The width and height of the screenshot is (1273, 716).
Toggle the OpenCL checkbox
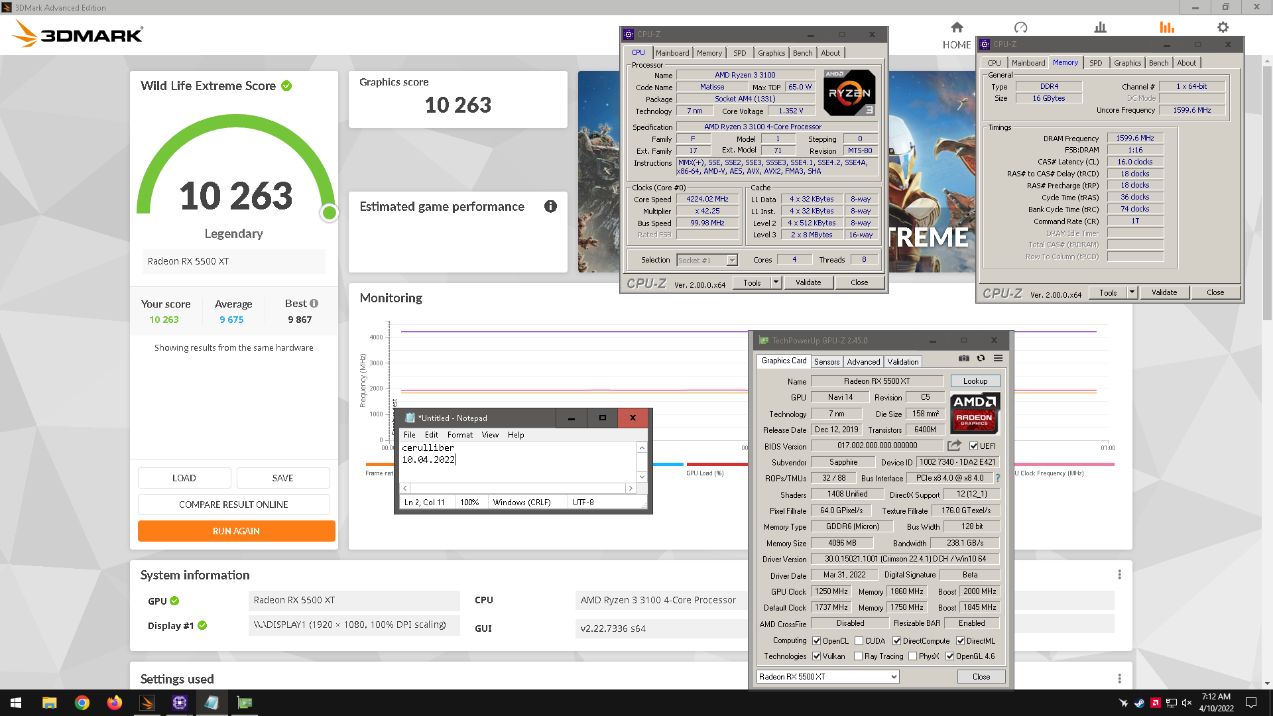(x=817, y=641)
